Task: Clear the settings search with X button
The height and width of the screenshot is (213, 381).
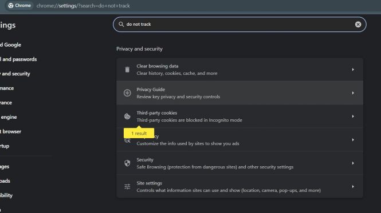Action: 358,24
